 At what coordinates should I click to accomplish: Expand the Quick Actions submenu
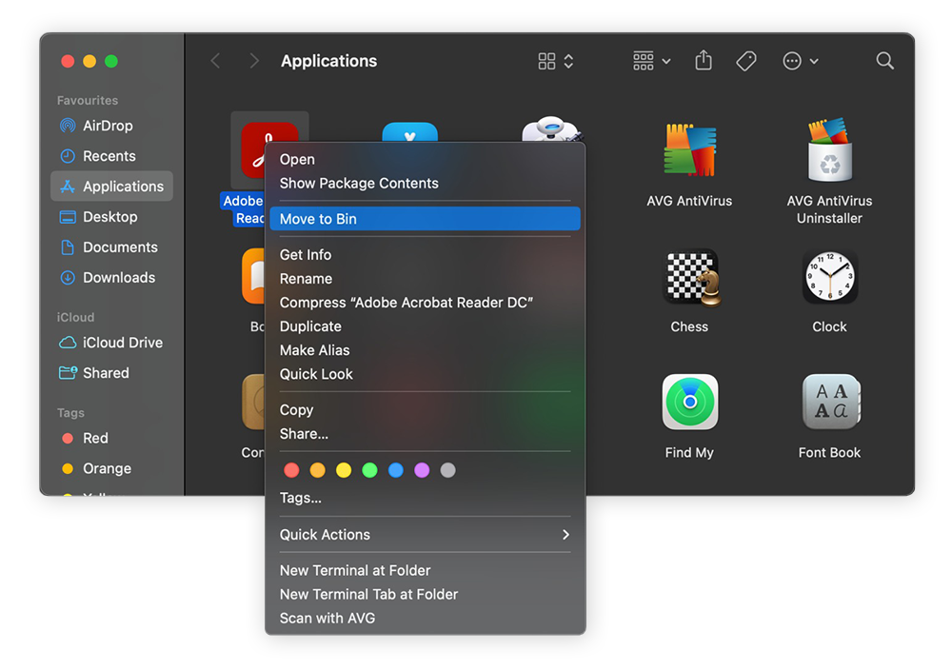[325, 534]
